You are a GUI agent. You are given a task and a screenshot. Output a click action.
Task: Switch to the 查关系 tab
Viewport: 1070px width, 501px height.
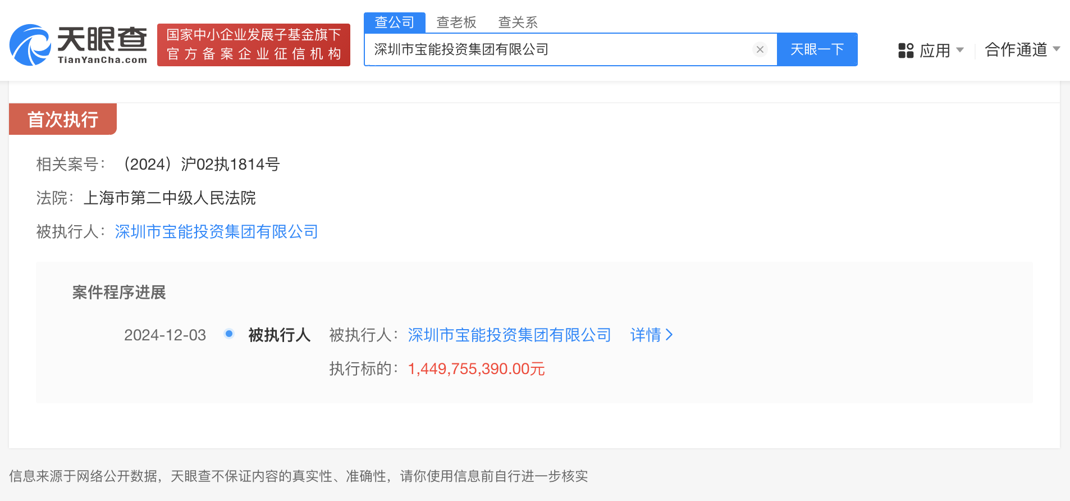click(x=518, y=22)
